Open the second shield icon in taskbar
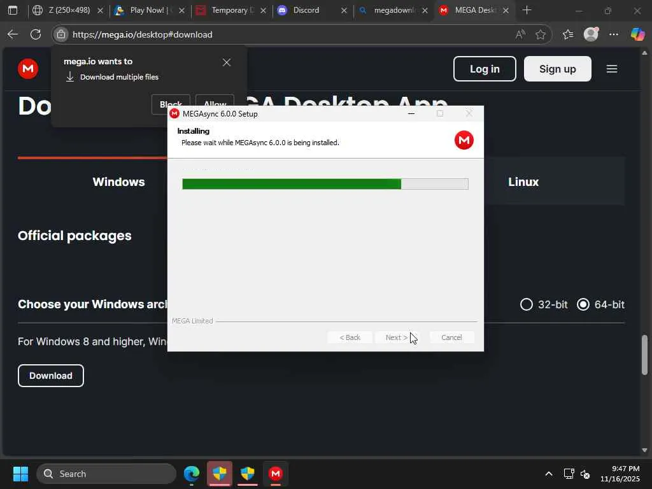This screenshot has height=489, width=652. 248,474
